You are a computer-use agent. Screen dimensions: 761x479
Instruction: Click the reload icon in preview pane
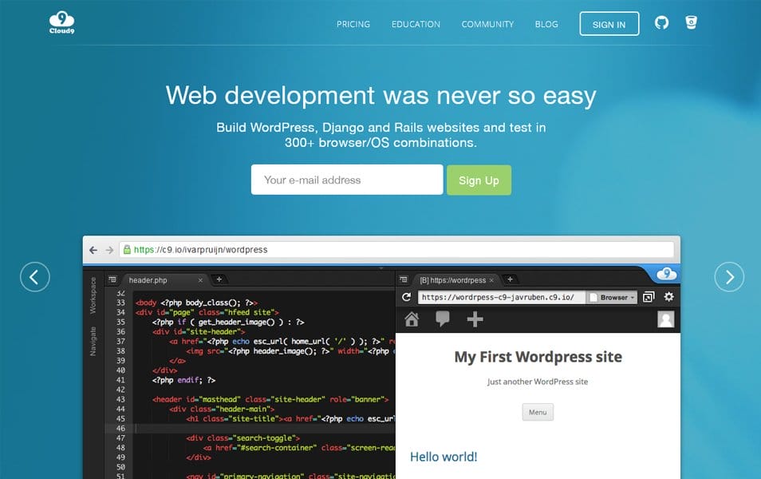coord(406,297)
